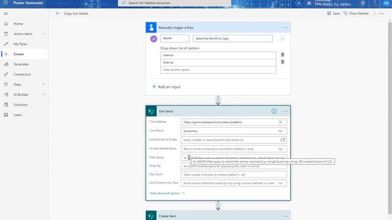Click the Solutions icon in the sidebar
This screenshot has width=392, height=220.
coord(6,105)
